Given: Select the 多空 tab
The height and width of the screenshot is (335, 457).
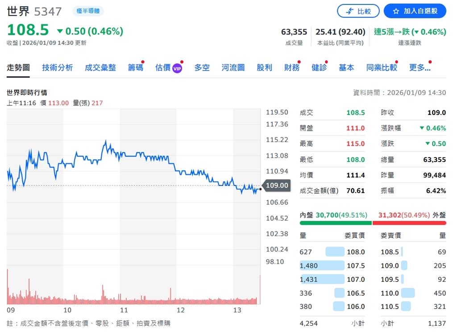Looking at the screenshot, I should pyautogui.click(x=201, y=67).
